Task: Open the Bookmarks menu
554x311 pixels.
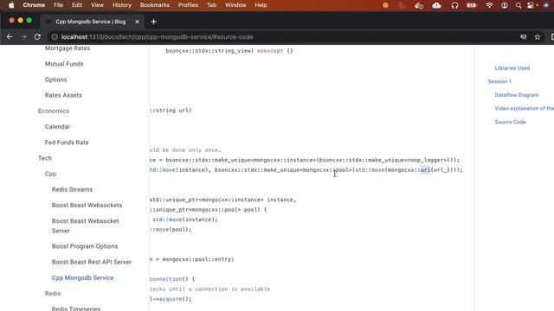Action: click(x=155, y=5)
